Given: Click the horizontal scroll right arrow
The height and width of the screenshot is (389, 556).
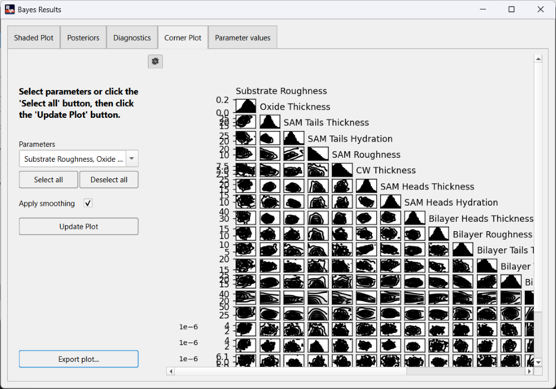Looking at the screenshot, I should (529, 371).
